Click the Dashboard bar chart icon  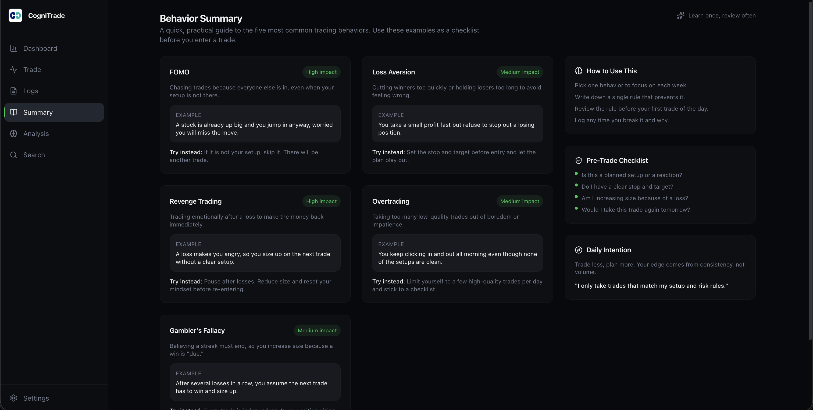pyautogui.click(x=13, y=49)
